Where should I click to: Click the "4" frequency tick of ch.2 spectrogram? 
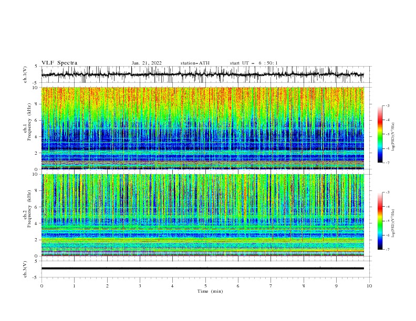(37, 223)
